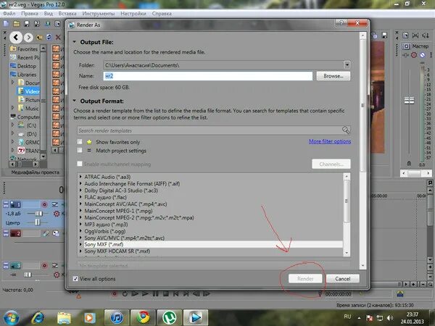The image size is (435, 326).
Task: Click the disabled Channels button
Action: tap(331, 164)
